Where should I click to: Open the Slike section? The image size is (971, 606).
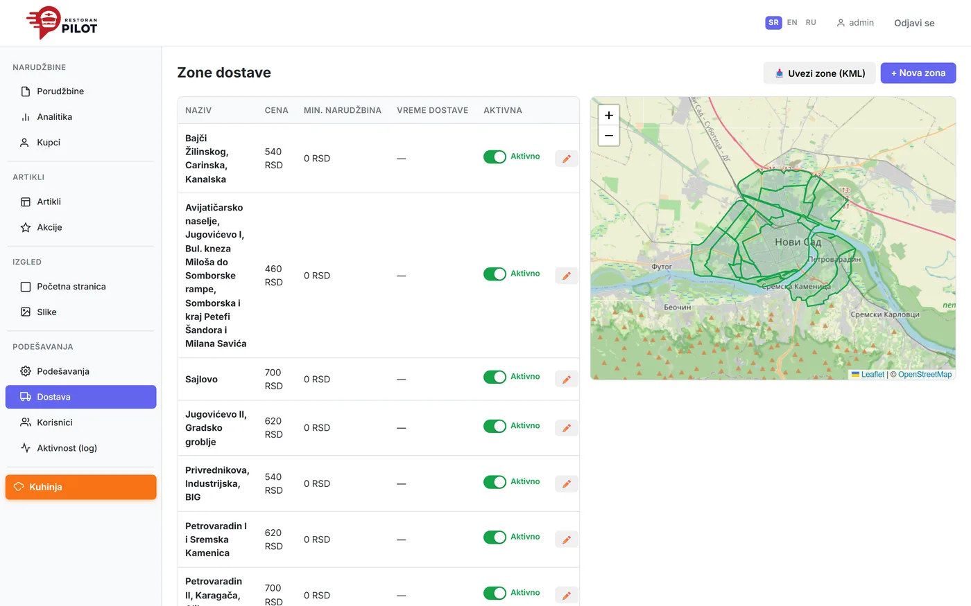click(x=80, y=312)
